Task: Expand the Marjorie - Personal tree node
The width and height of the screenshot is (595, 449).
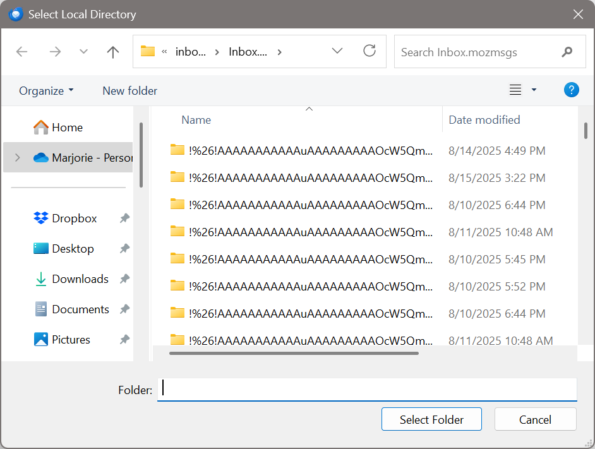Action: point(17,158)
